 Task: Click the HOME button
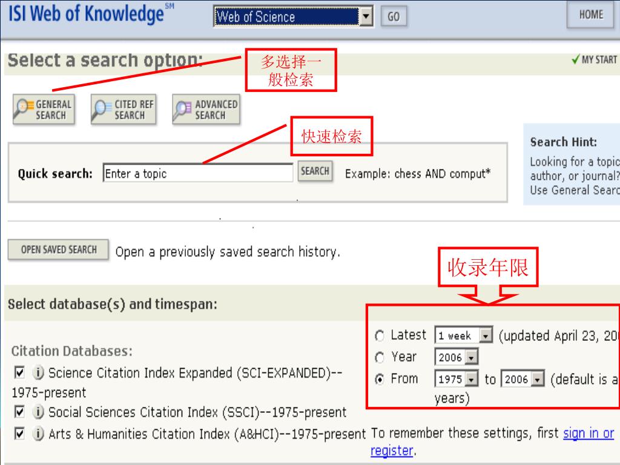591,15
